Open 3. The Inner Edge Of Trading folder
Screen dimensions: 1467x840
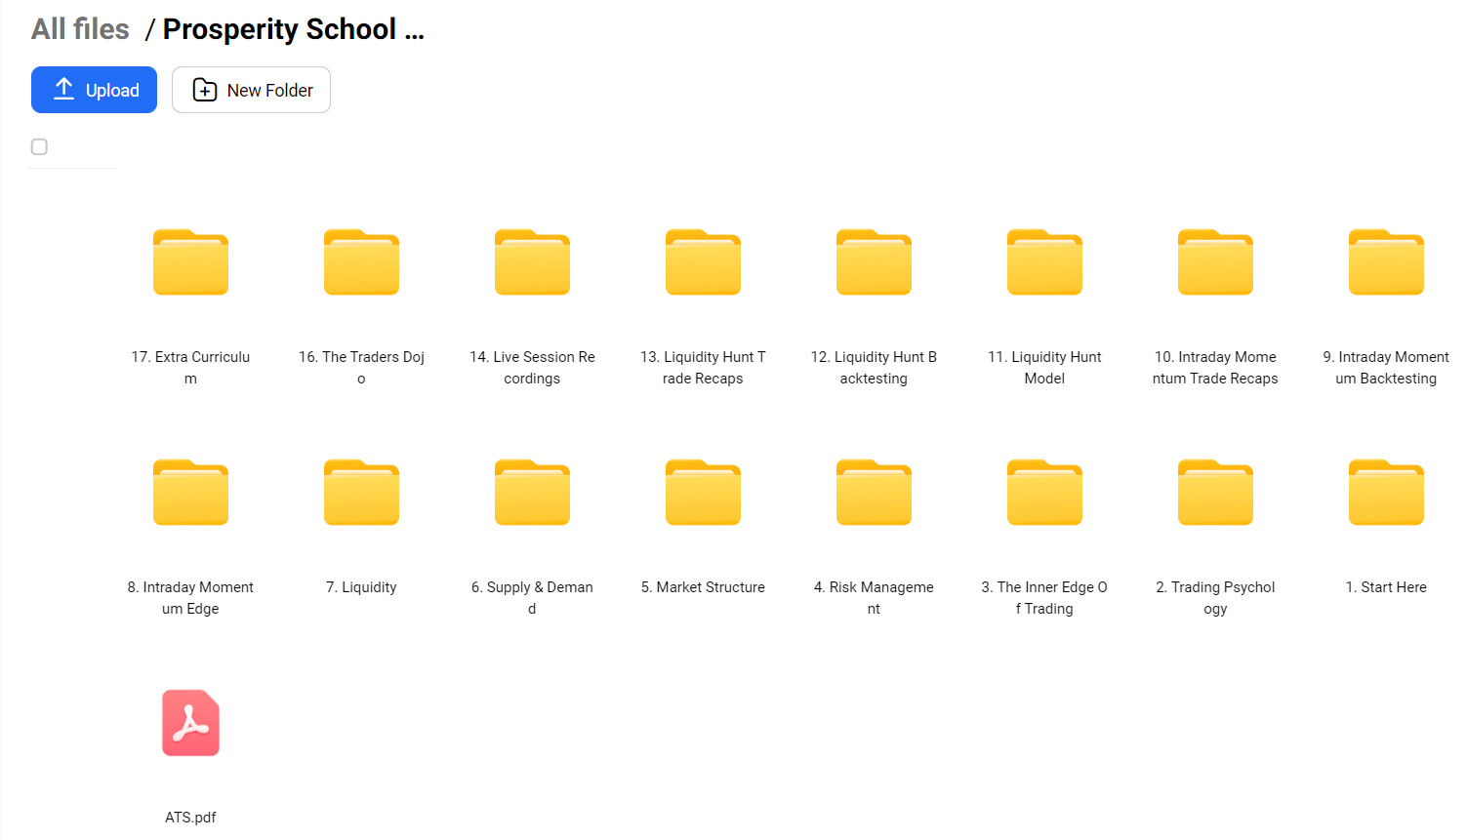1044,493
